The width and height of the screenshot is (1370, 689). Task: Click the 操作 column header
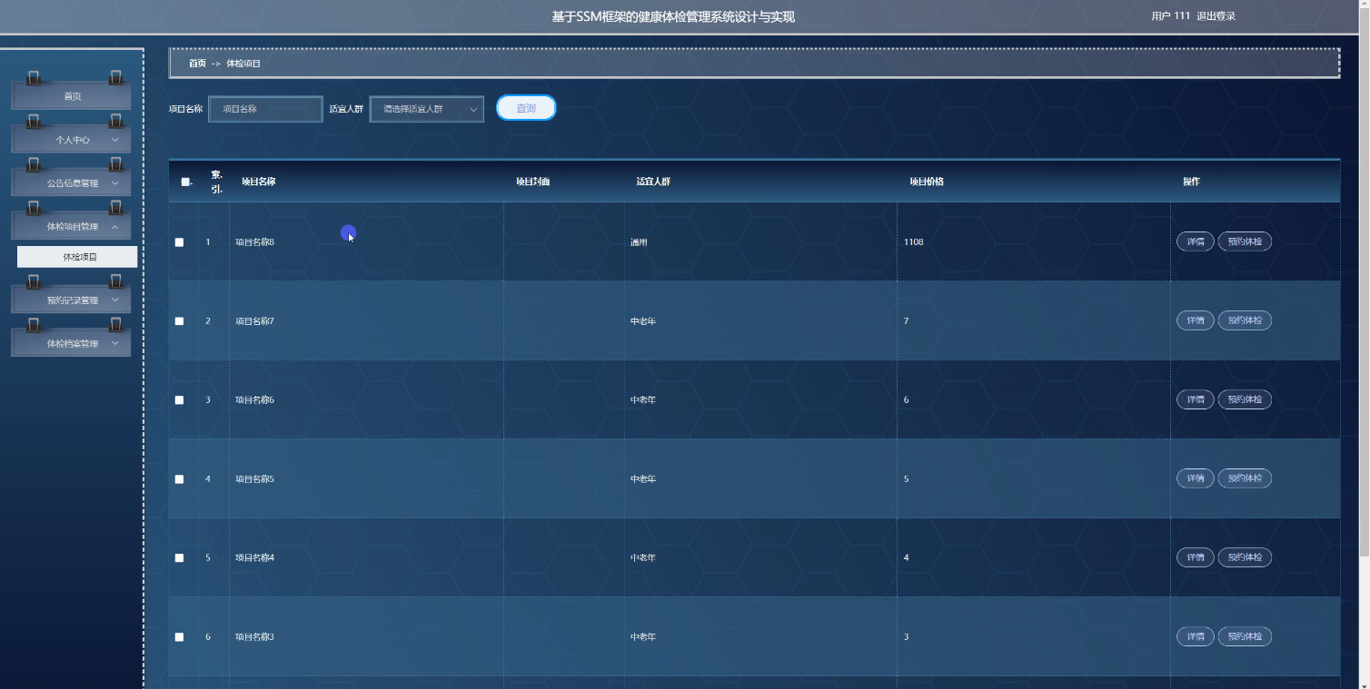pos(1191,182)
